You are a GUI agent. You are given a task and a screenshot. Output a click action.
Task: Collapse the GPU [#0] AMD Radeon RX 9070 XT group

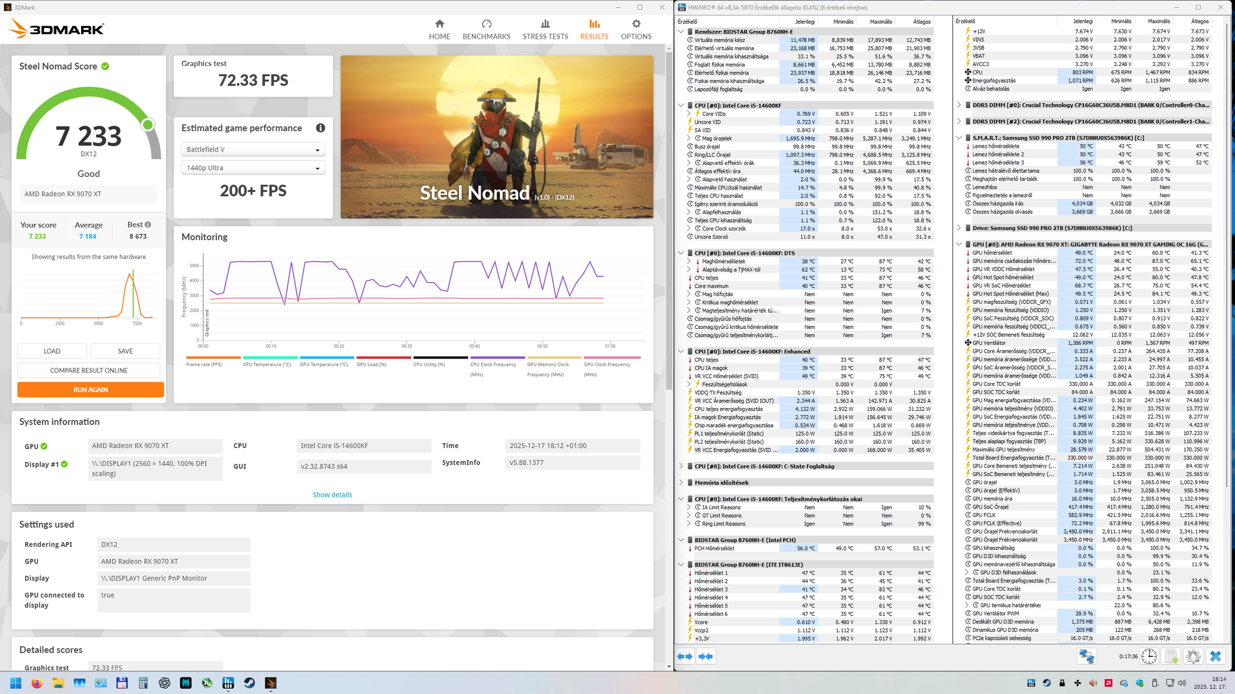point(959,244)
